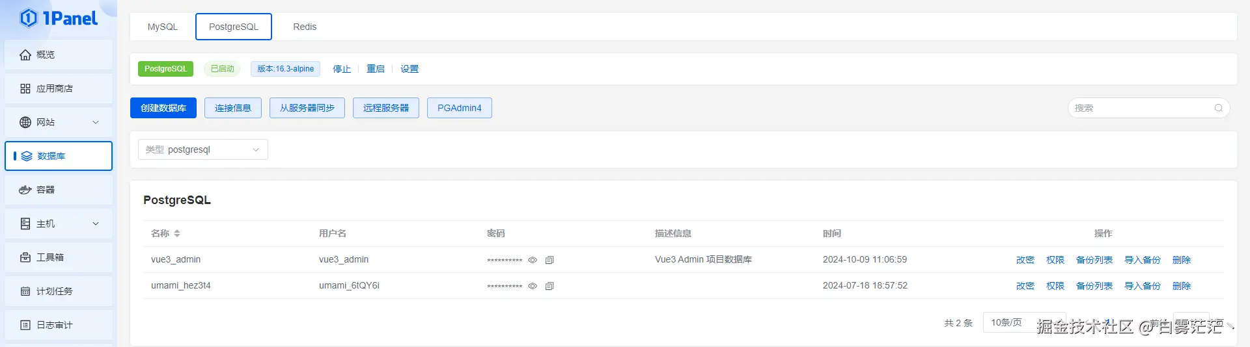
Task: Open PostgreSQL 设置
Action: 410,69
